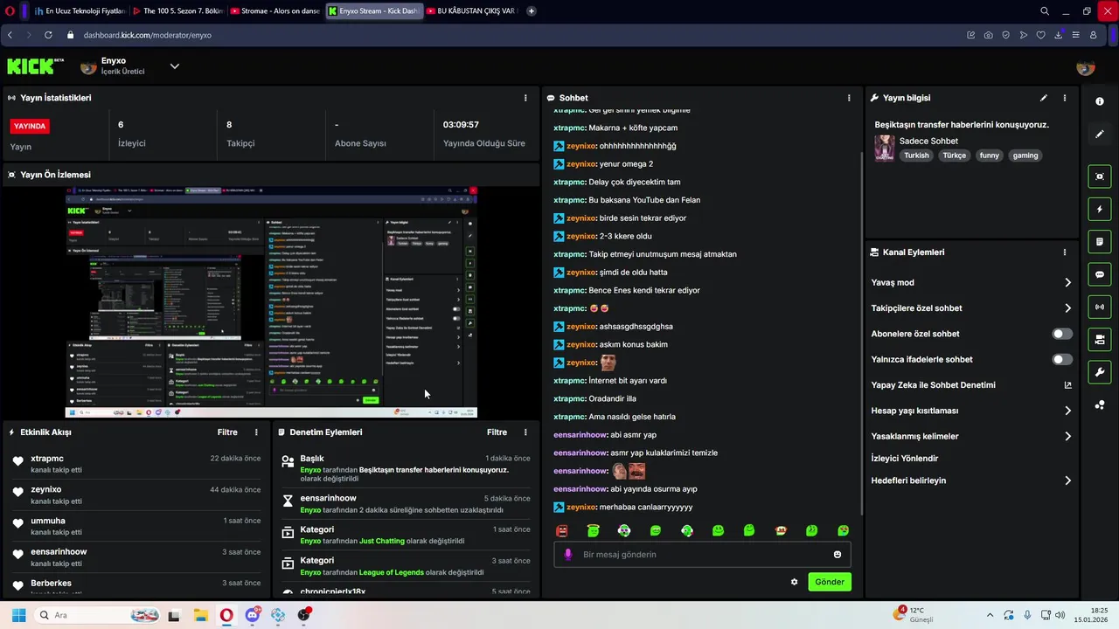Viewport: 1119px width, 629px height.
Task: Toggle the wrench channel-actions sidebar icon
Action: click(1100, 372)
